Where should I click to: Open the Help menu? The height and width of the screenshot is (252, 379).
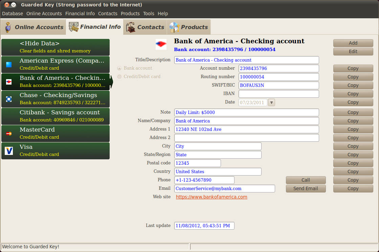point(163,14)
